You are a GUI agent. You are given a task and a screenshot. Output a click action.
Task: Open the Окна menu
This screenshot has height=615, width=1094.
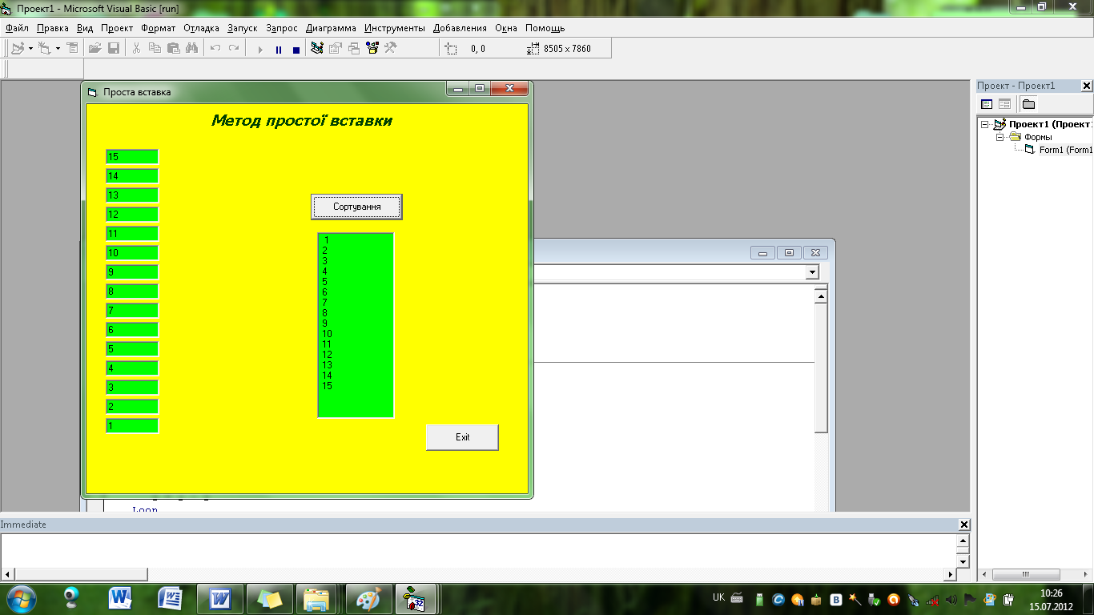click(x=506, y=28)
